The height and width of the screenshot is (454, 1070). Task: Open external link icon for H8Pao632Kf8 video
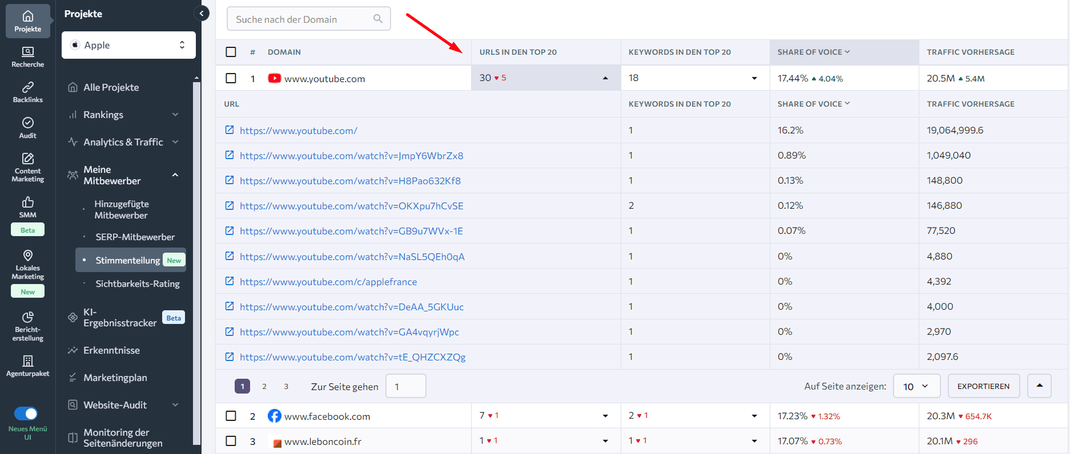[230, 180]
